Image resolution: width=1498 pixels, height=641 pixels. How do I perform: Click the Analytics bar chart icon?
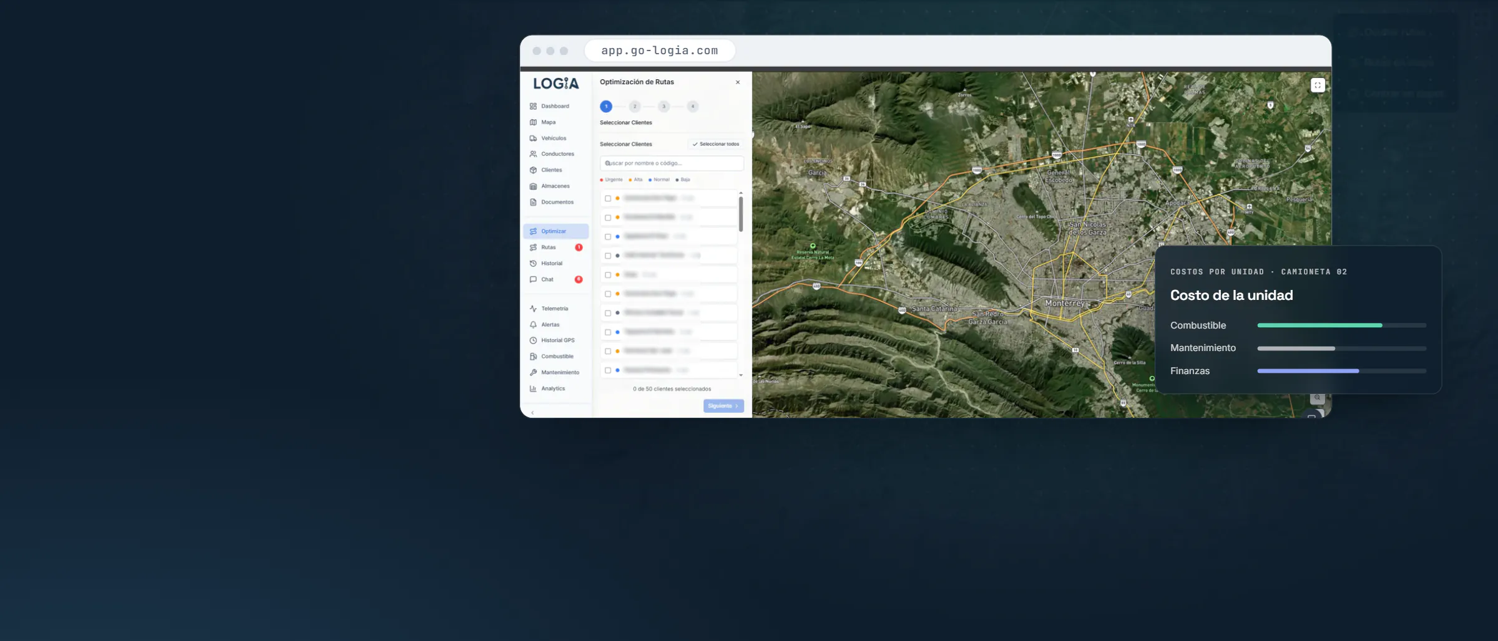[533, 388]
